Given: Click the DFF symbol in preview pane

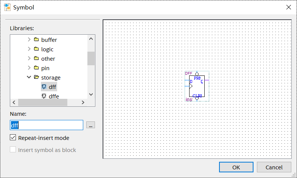Looking at the screenshot, I should 197,86.
